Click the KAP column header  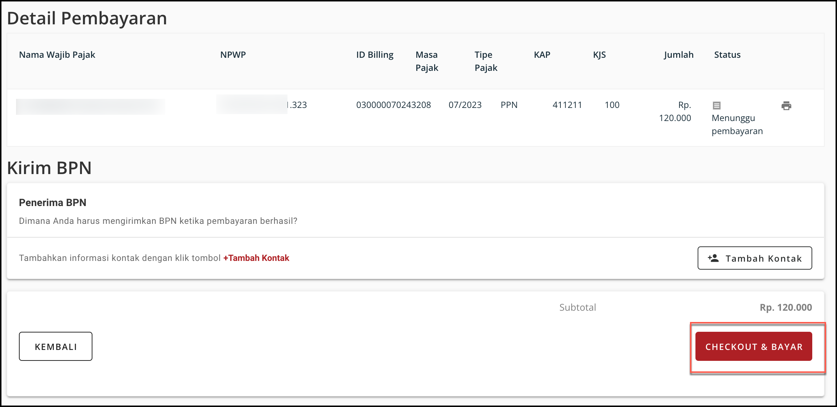click(x=542, y=55)
